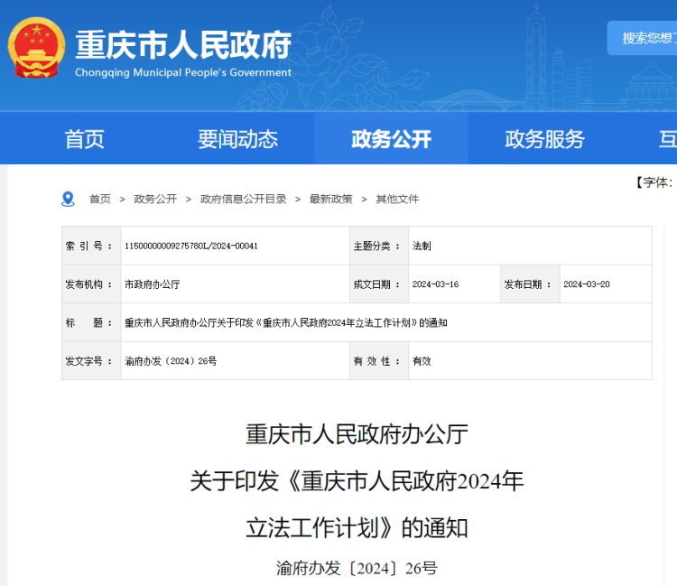
Task: Open the 要闻动态 navigation tab
Action: pos(238,139)
